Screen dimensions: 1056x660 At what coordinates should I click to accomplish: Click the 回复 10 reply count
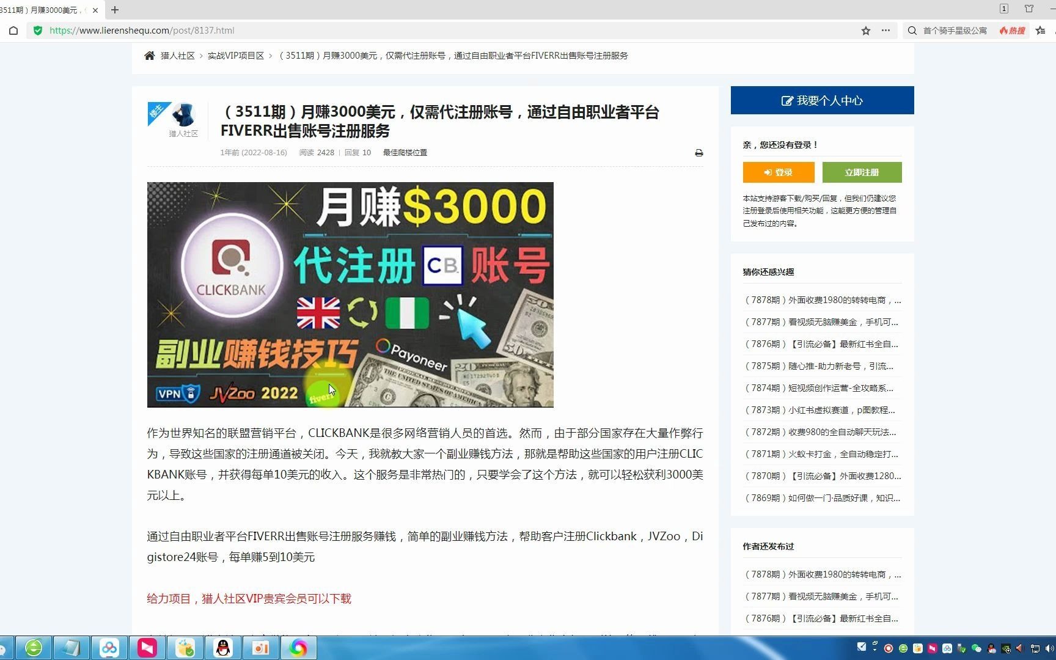(358, 153)
